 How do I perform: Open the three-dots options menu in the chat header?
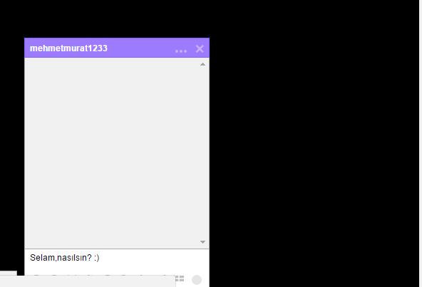180,51
